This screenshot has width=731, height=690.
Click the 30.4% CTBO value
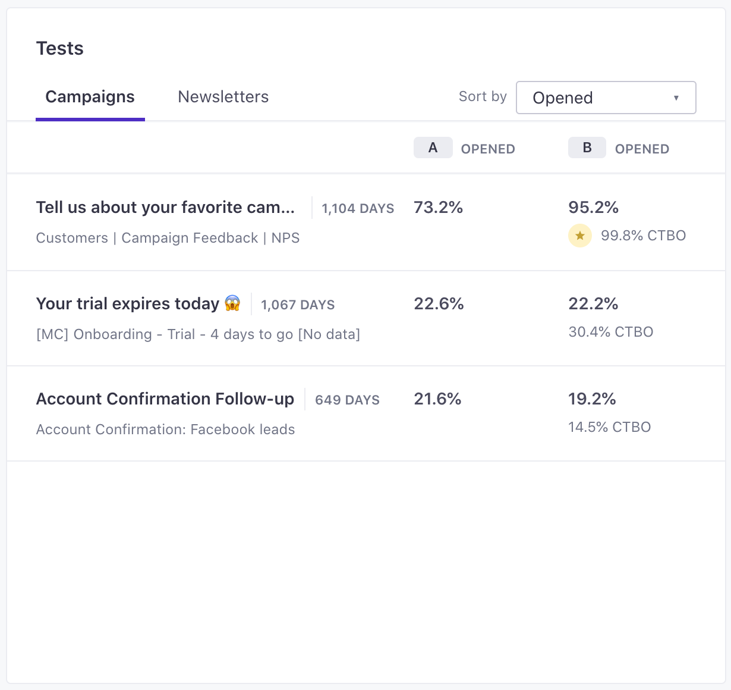click(x=610, y=332)
